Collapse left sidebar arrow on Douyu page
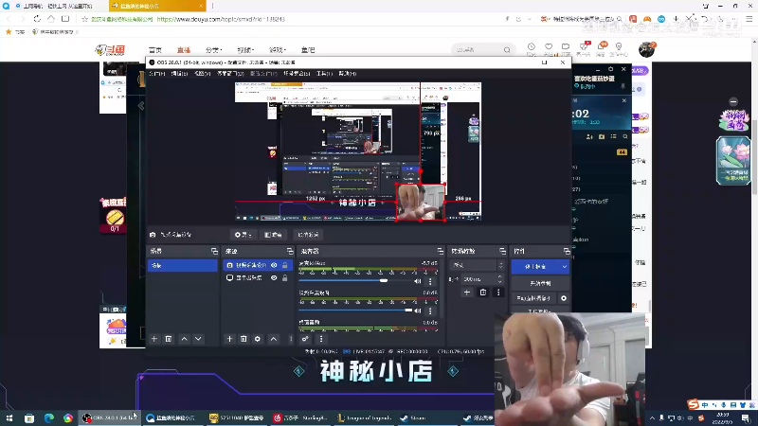Viewport: 758px width, 426px height. 141,106
